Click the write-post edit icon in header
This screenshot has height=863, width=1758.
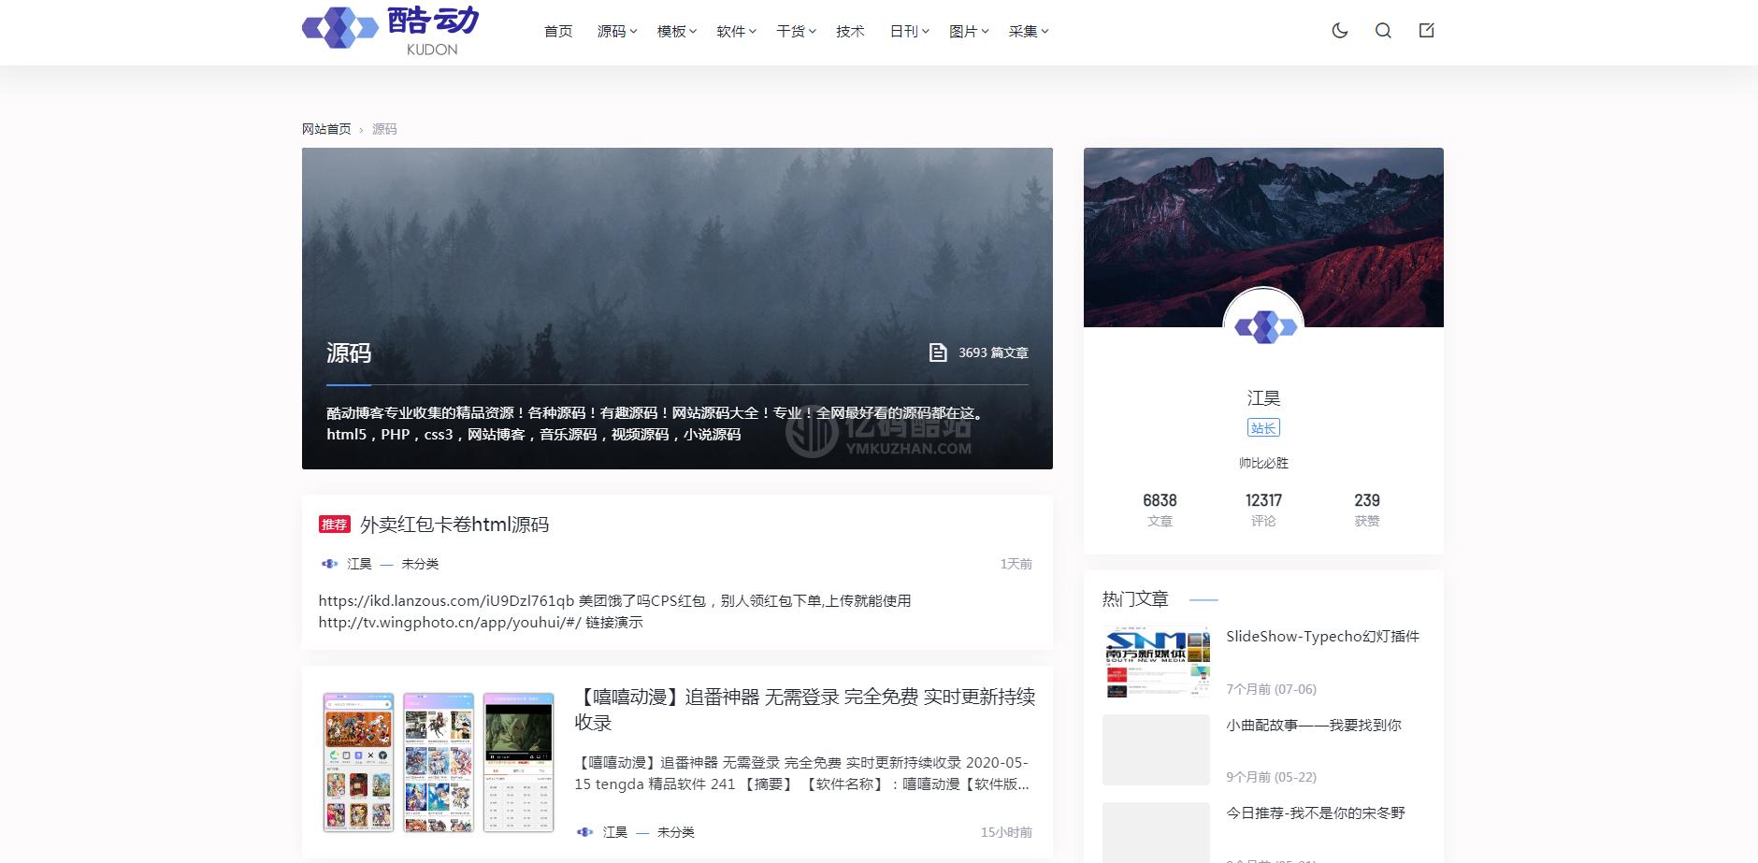1426,31
